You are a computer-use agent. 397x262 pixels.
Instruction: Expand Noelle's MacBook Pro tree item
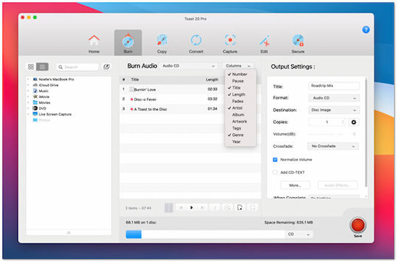pyautogui.click(x=28, y=79)
